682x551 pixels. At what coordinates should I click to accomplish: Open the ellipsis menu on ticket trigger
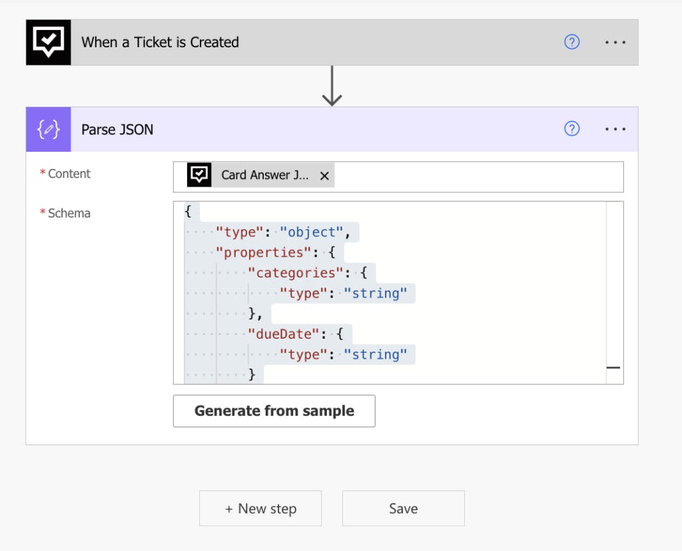coord(615,42)
